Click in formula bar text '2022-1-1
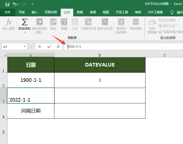The image size is (183, 144). point(74,47)
